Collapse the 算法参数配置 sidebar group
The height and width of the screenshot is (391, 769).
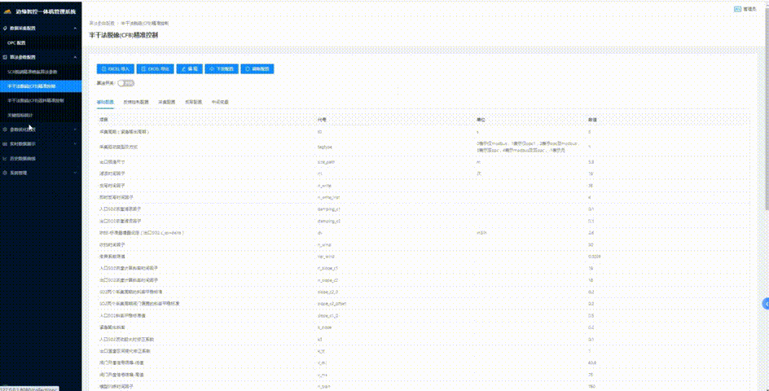point(74,57)
